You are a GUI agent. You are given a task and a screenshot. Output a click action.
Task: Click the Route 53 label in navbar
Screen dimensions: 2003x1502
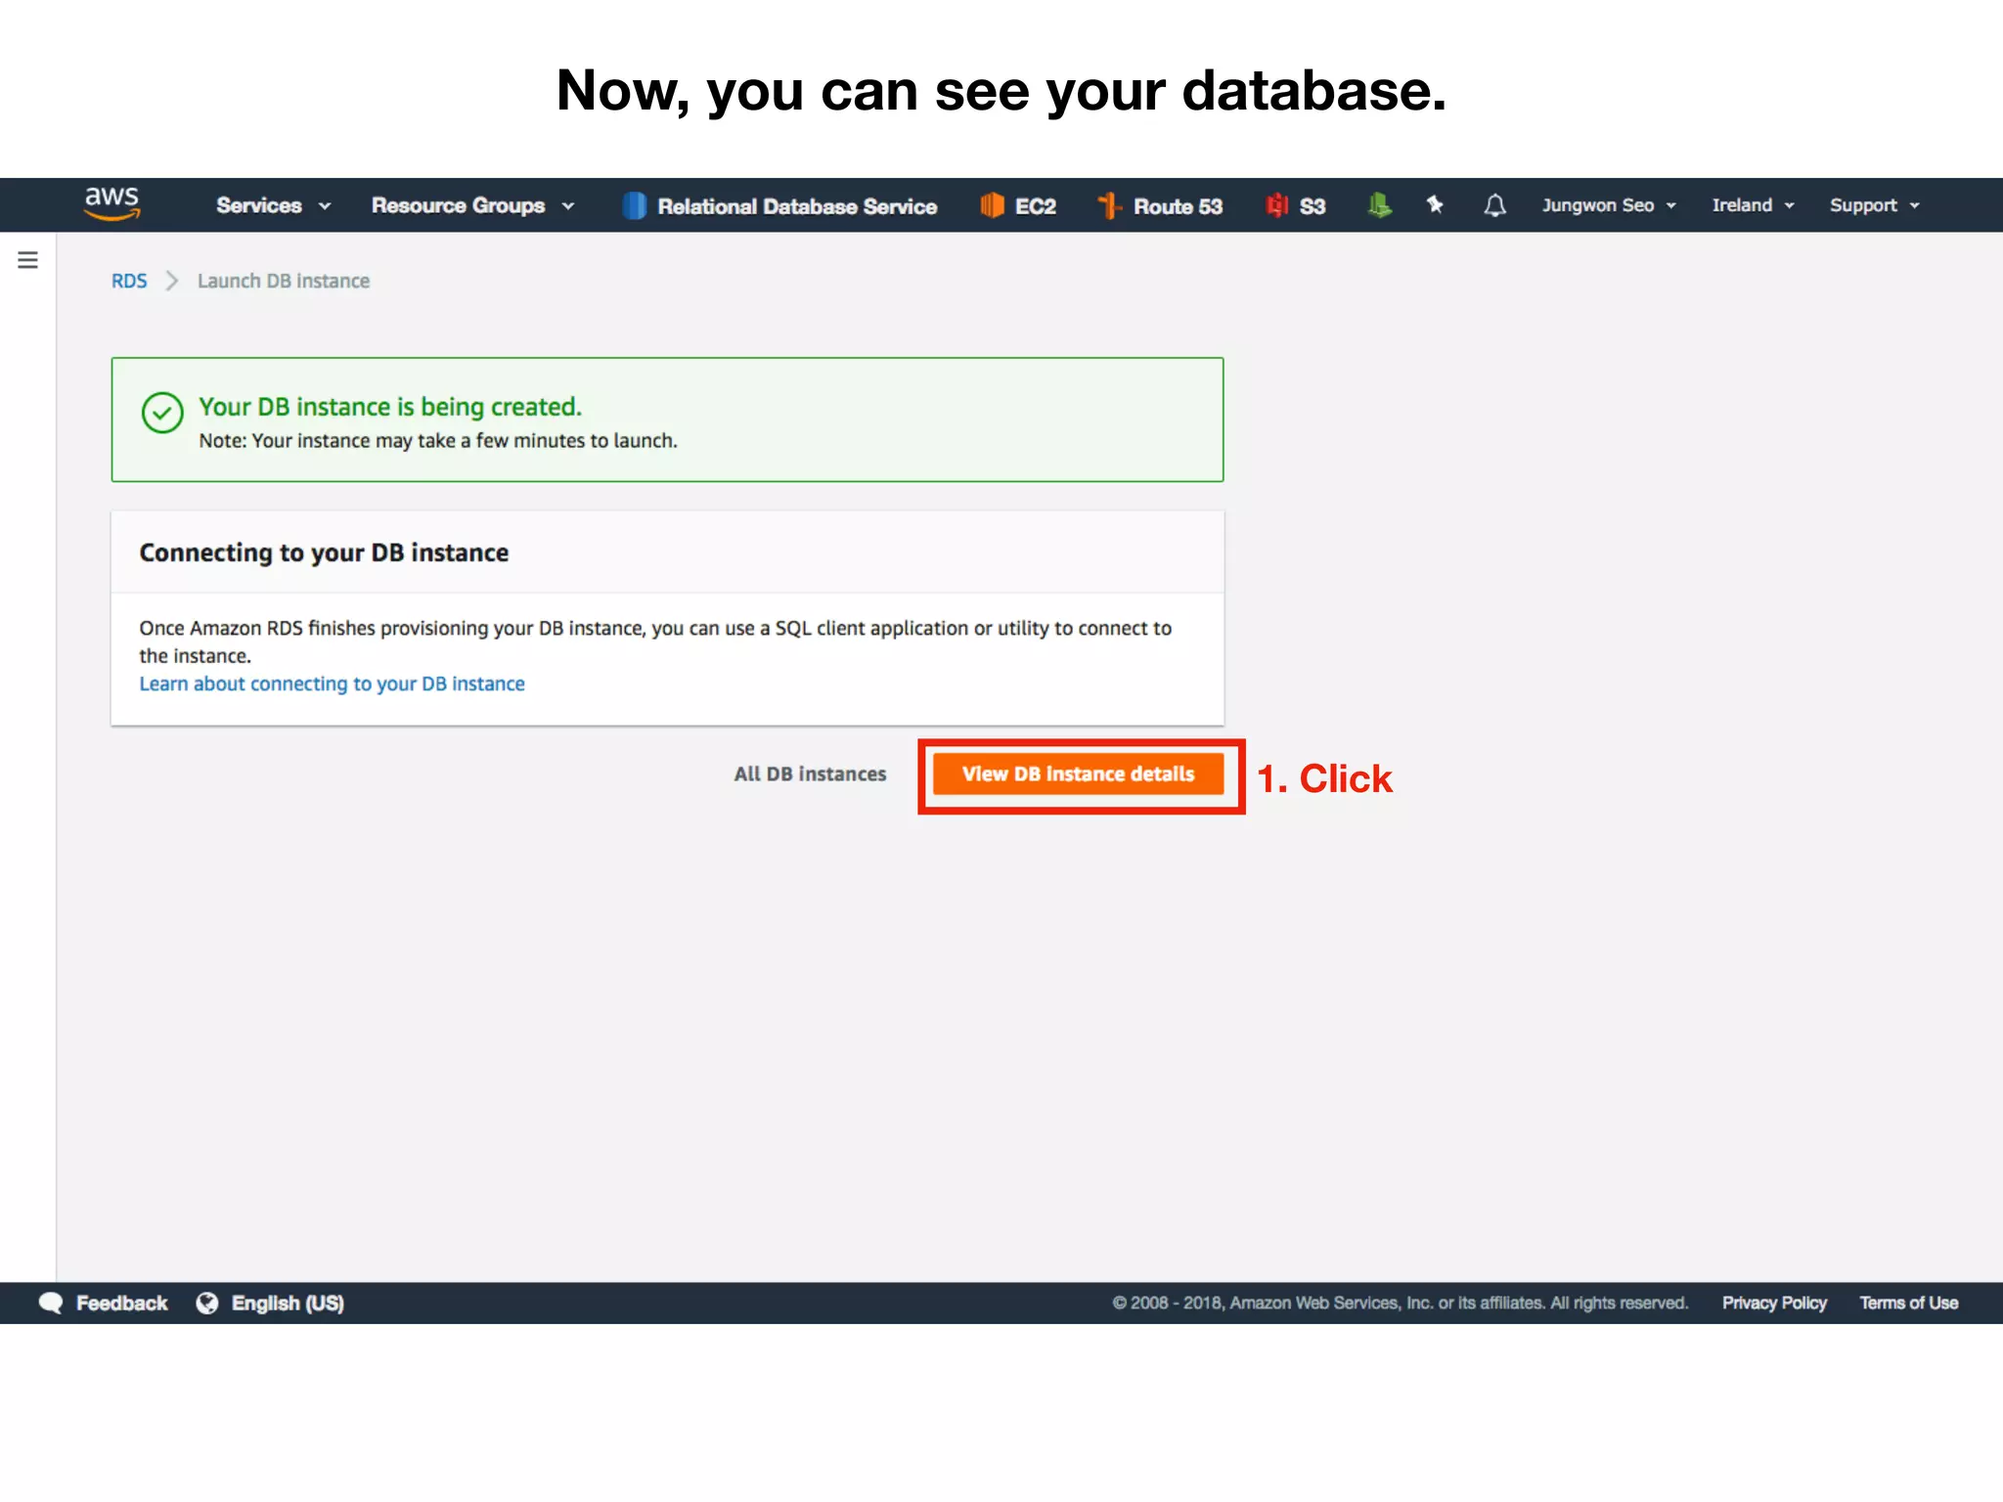point(1178,206)
